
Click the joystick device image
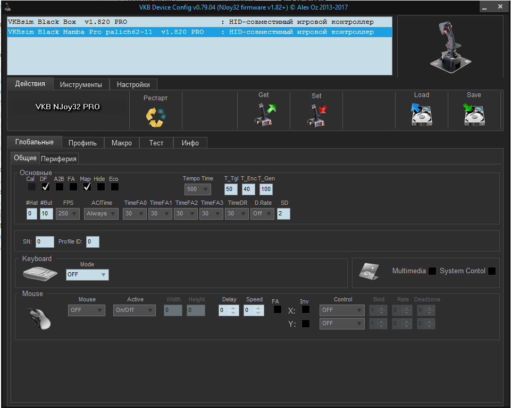coord(451,47)
